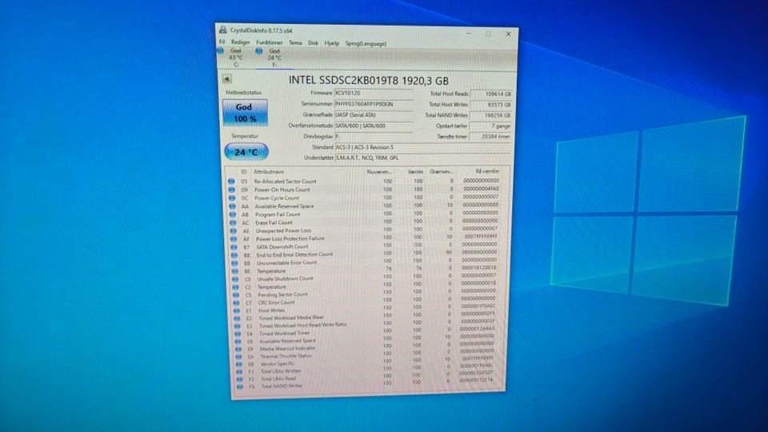This screenshot has width=768, height=432.
Task: Click status icon for Total LBAs Written
Action: point(239,372)
